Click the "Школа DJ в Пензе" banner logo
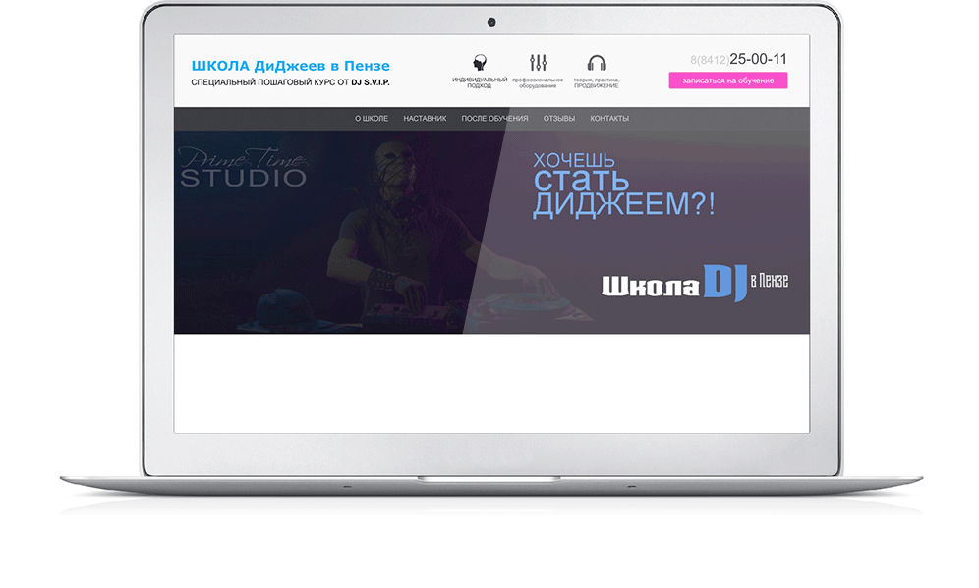Screen dimensions: 979x588 (694, 283)
